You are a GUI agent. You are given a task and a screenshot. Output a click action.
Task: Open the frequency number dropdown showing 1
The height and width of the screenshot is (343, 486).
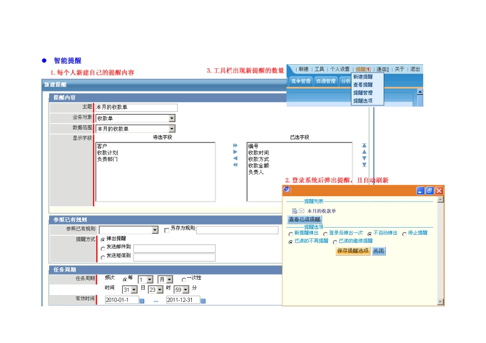(150, 280)
